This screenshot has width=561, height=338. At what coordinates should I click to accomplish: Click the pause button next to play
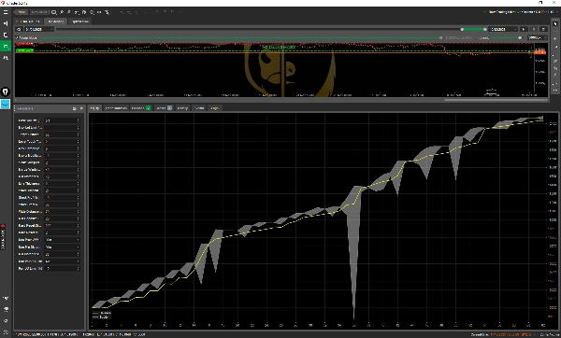(534, 29)
